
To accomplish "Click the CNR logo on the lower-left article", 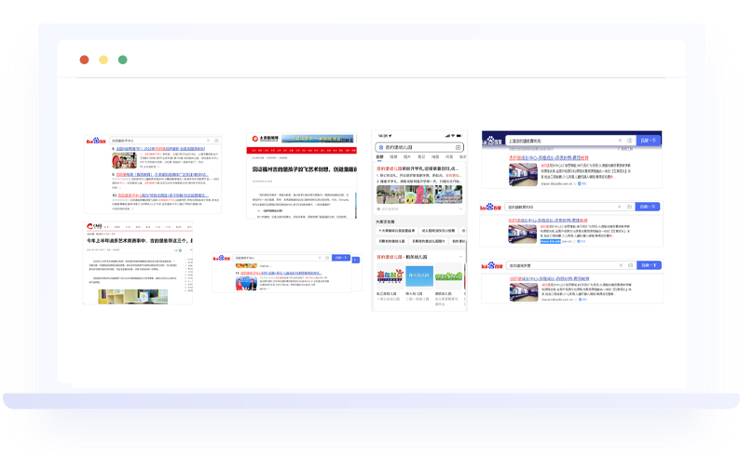I will click(94, 226).
